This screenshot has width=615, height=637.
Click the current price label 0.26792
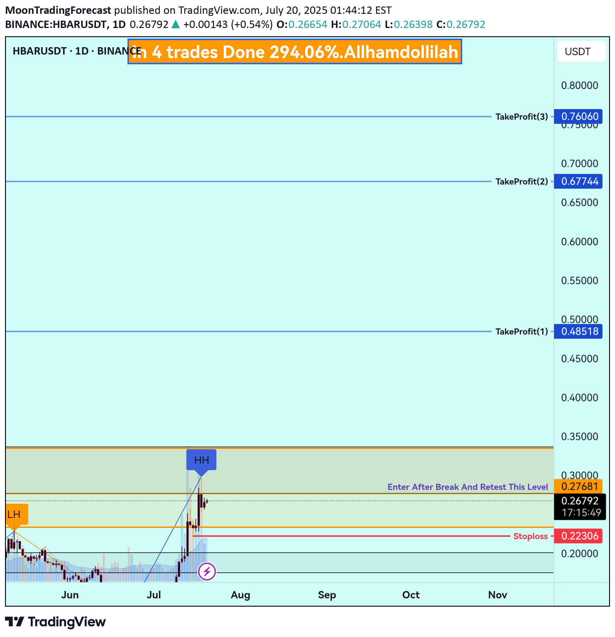point(580,501)
